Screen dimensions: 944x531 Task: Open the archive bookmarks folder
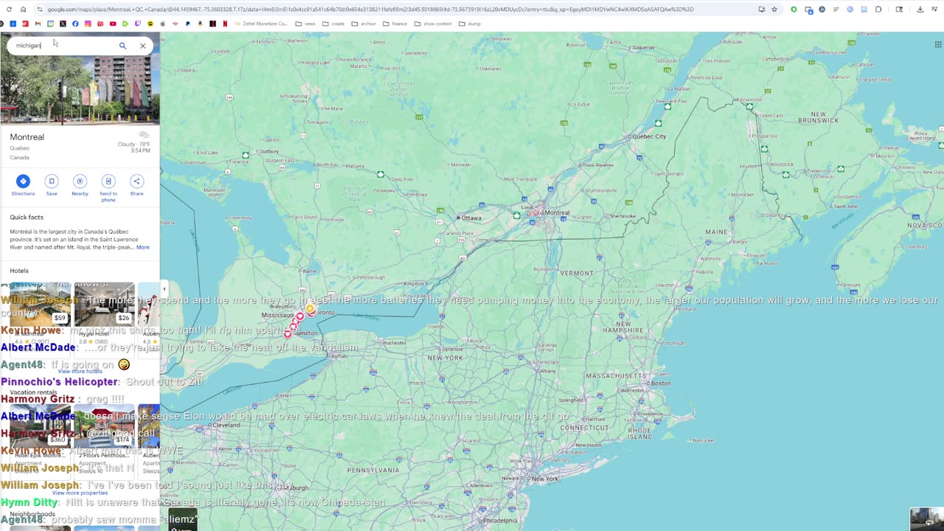click(x=364, y=24)
